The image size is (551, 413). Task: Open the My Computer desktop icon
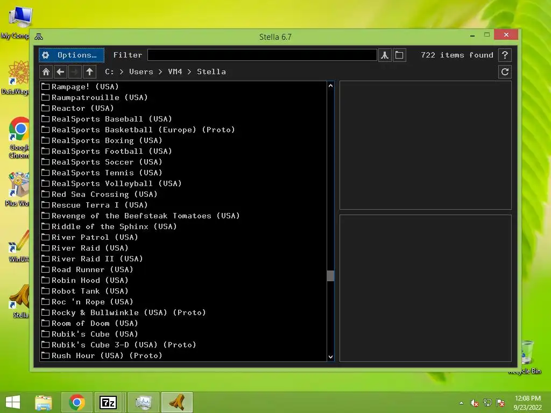17,23
